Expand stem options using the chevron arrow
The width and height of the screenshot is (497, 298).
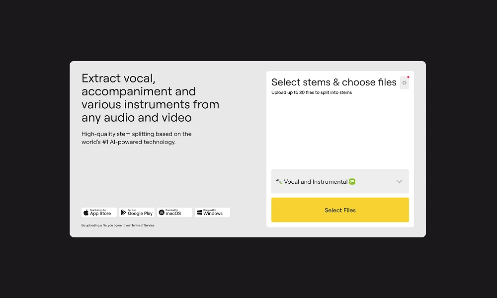point(399,182)
